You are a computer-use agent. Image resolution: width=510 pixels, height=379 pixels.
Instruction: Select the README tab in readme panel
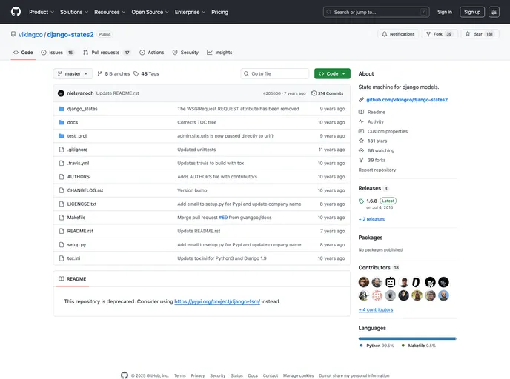tap(72, 279)
